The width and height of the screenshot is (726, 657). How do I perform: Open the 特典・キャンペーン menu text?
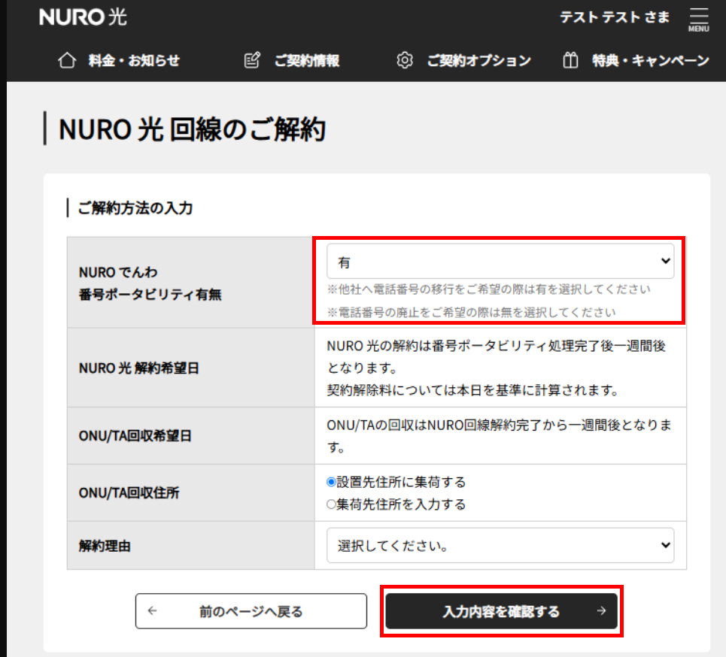pyautogui.click(x=650, y=61)
